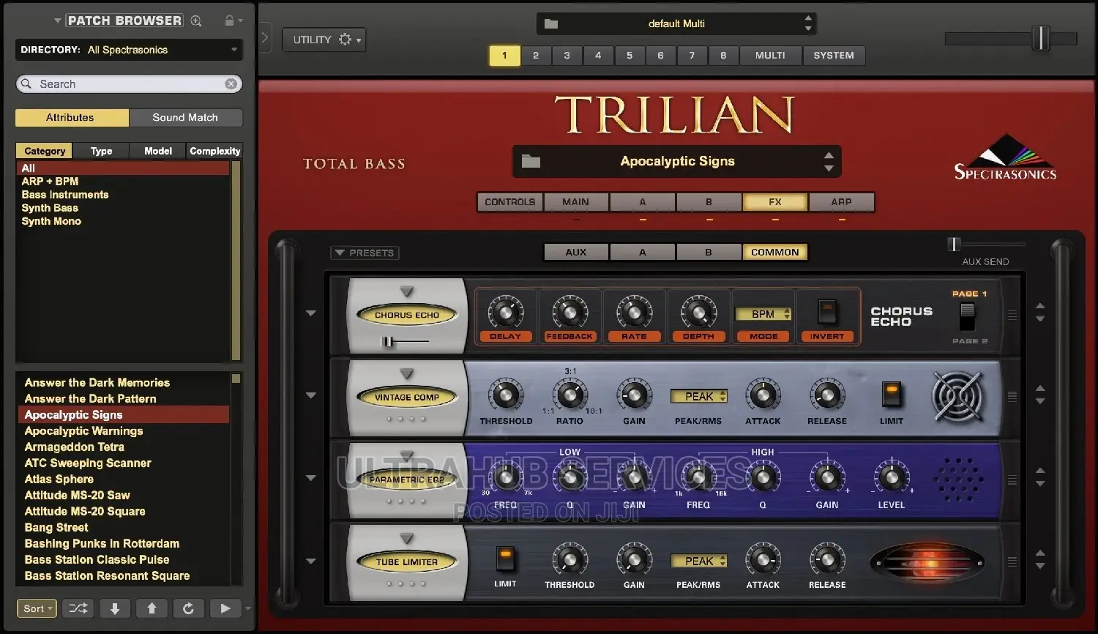Open the Tube Limiter Peak/RMS selector

tap(699, 561)
